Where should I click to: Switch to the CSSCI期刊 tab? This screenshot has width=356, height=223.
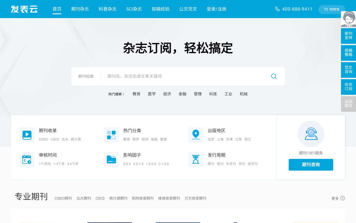pyautogui.click(x=63, y=198)
